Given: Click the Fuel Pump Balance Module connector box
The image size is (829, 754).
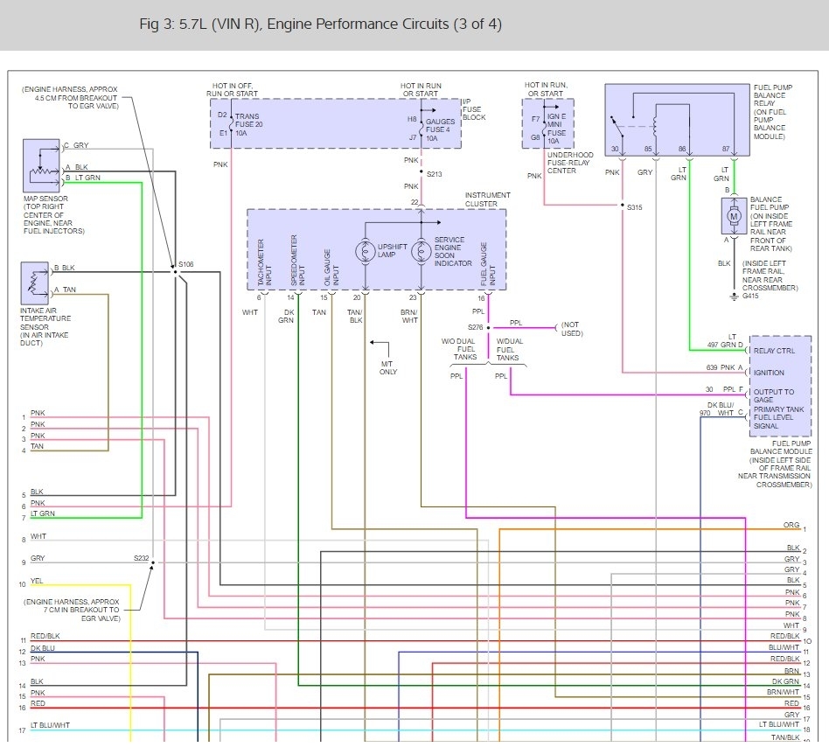Looking at the screenshot, I should point(779,386).
